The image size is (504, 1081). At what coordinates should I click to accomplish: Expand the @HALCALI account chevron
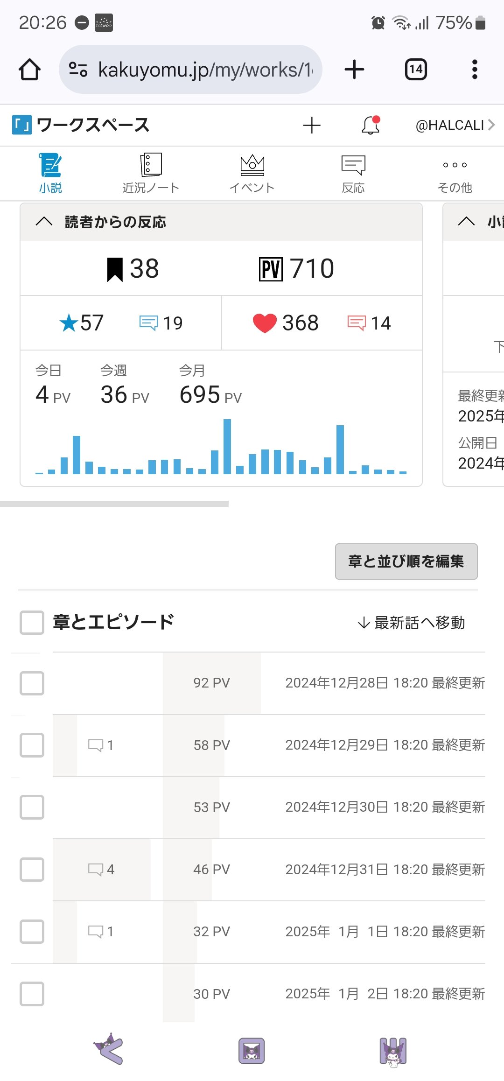pyautogui.click(x=491, y=125)
